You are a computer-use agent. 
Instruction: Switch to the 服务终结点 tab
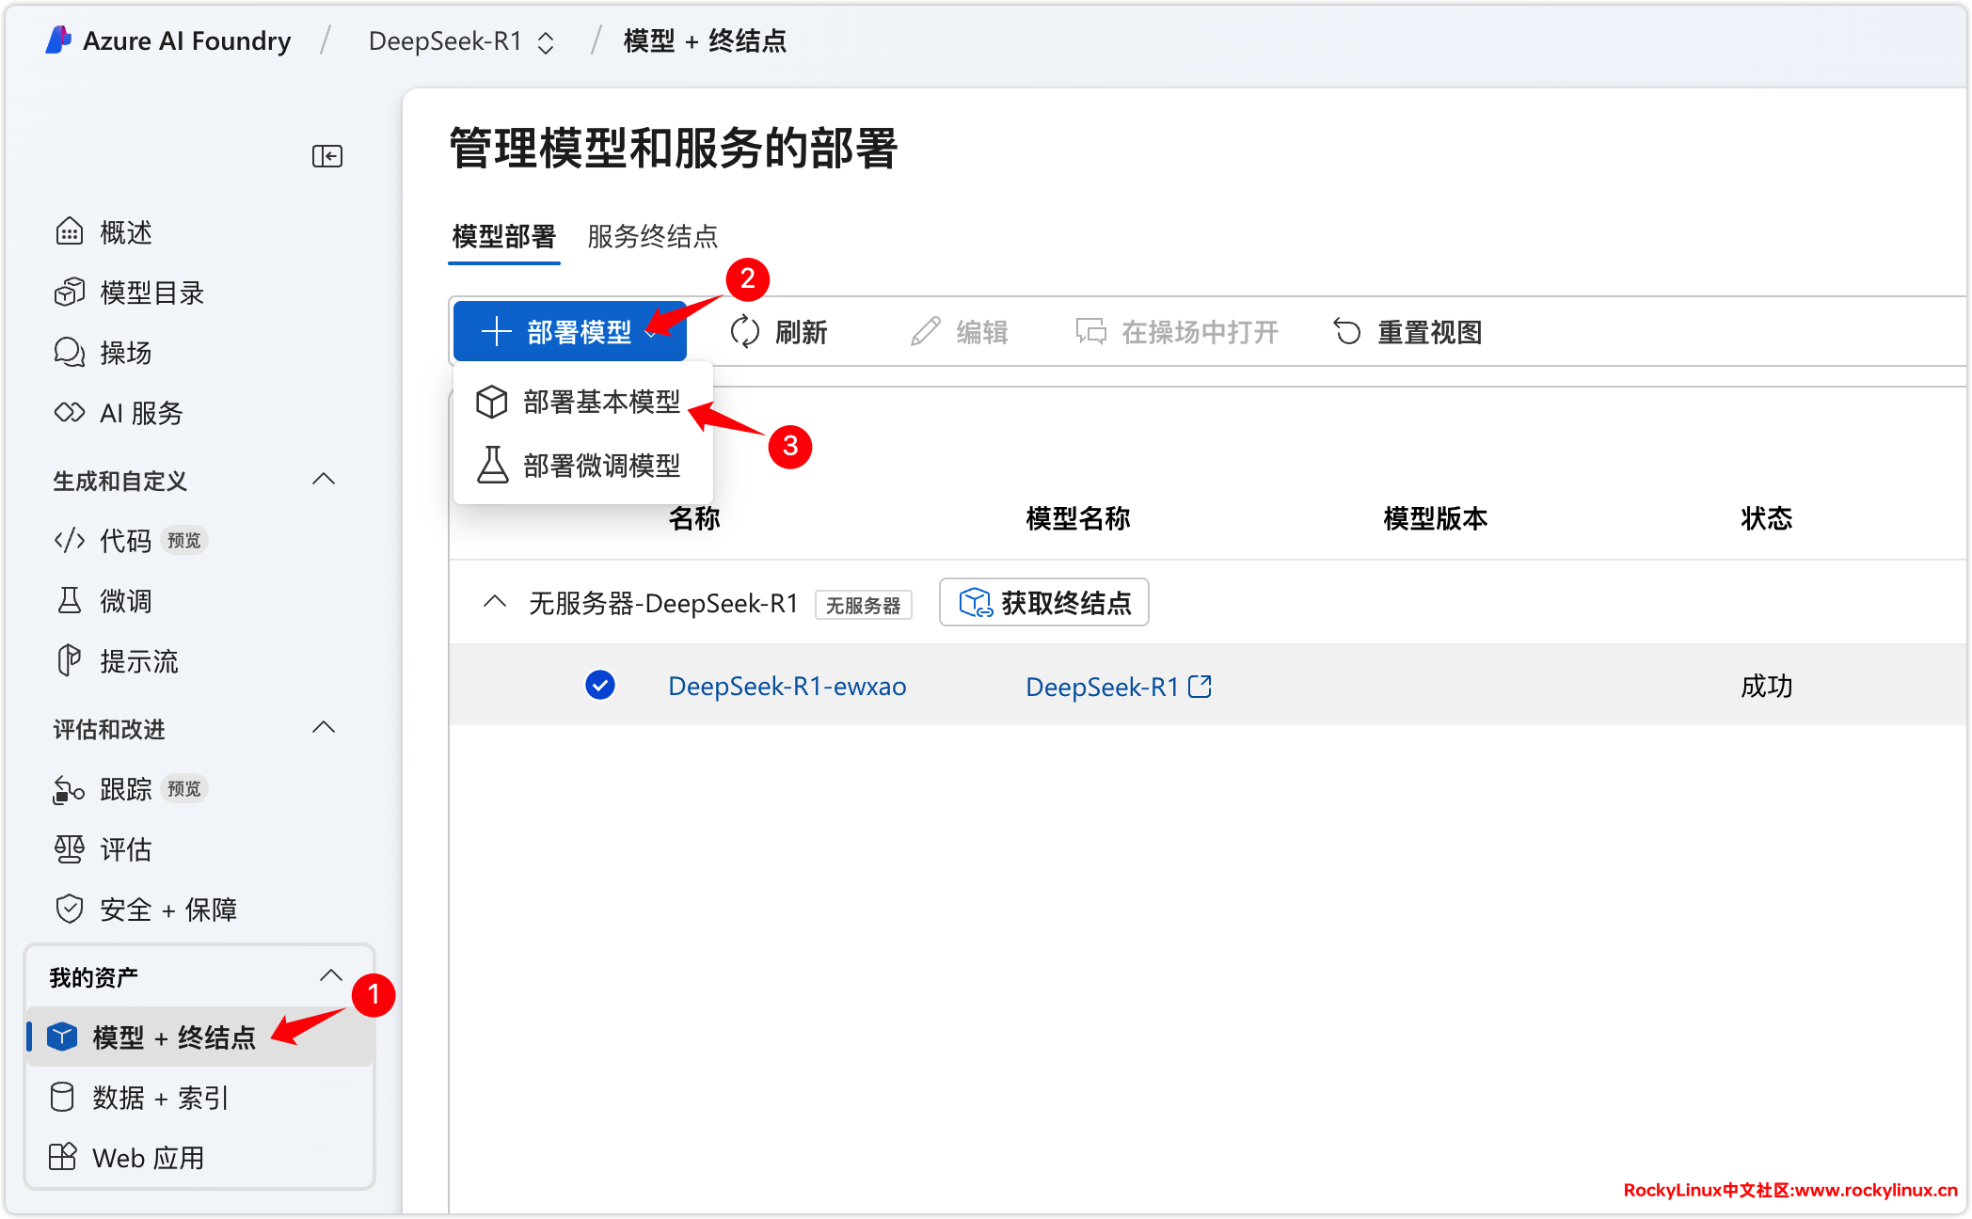pos(652,236)
